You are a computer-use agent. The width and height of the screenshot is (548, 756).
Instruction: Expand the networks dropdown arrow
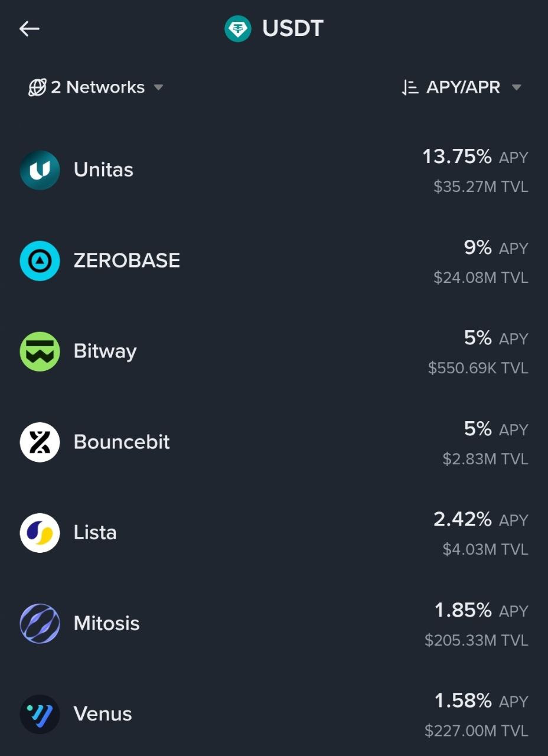[158, 87]
